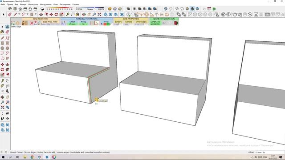Open the Arc tool dropdown arrow
This screenshot has width=285, height=160.
(28, 14)
